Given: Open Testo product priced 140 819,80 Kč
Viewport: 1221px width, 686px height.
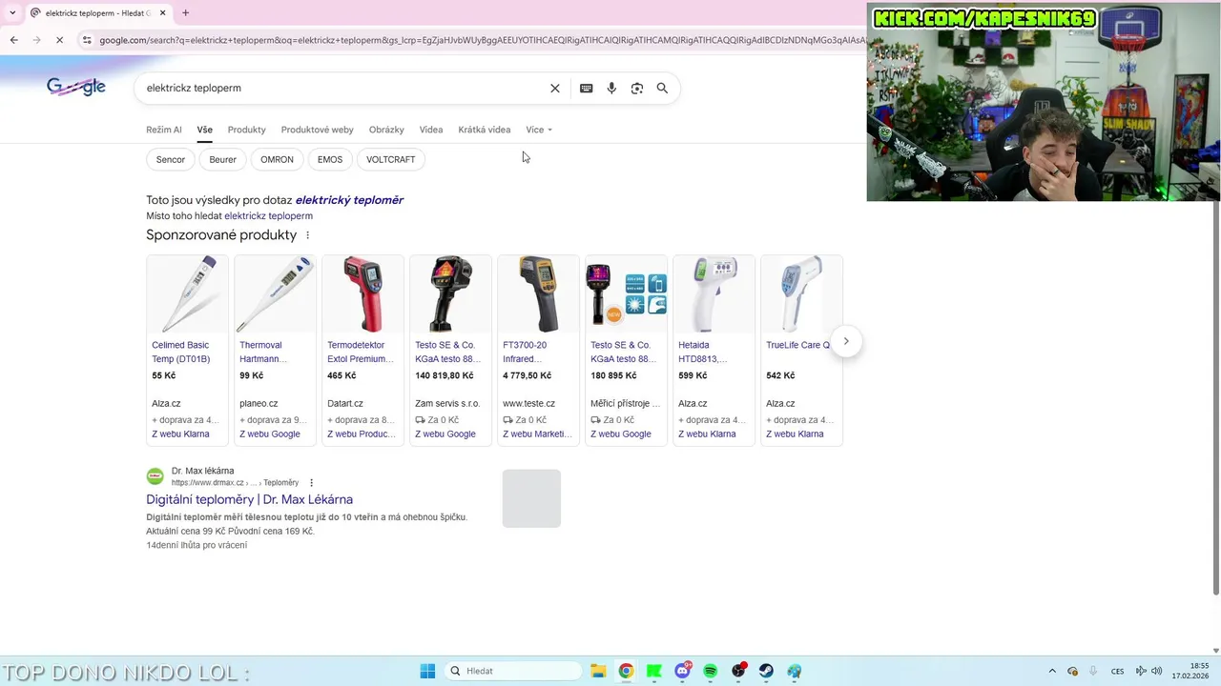Looking at the screenshot, I should [450, 350].
